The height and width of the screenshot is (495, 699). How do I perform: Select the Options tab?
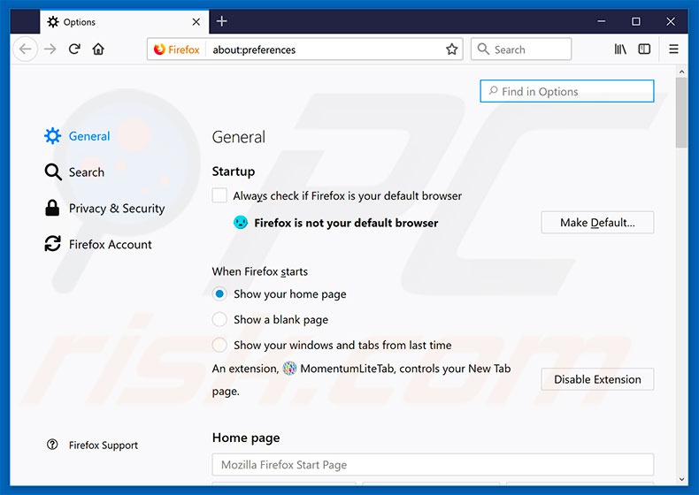[x=125, y=22]
